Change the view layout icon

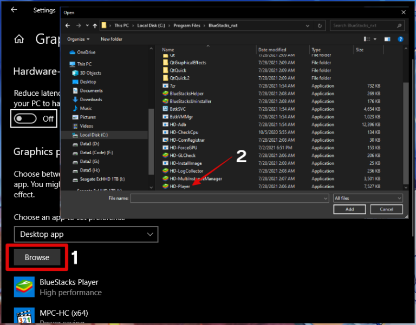pyautogui.click(x=367, y=39)
